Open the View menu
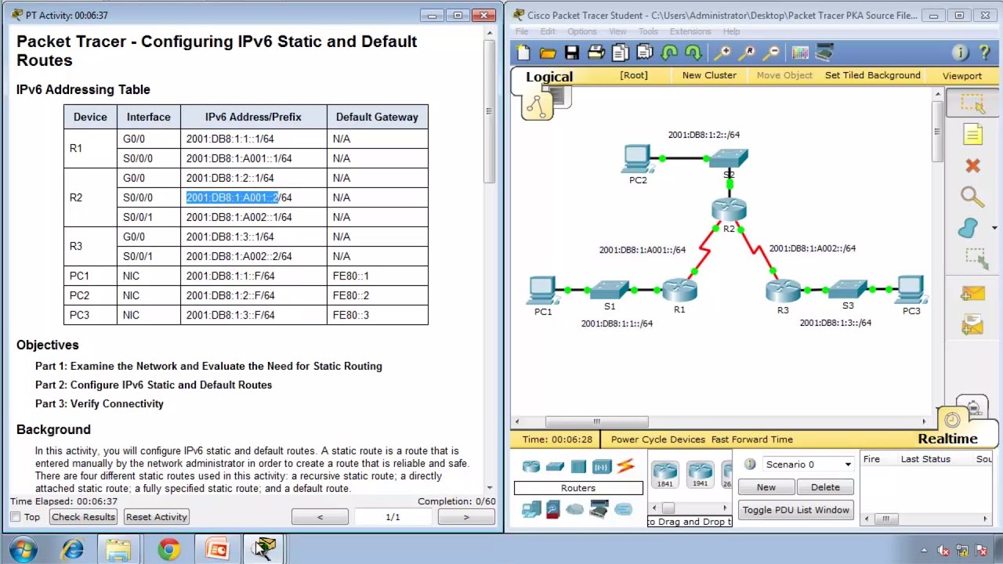The height and width of the screenshot is (564, 1003). coord(617,31)
